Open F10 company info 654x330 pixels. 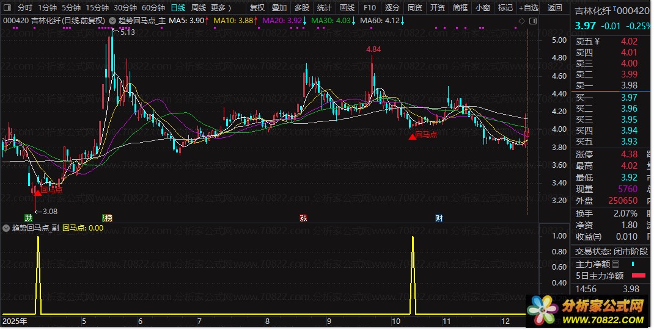370,7
